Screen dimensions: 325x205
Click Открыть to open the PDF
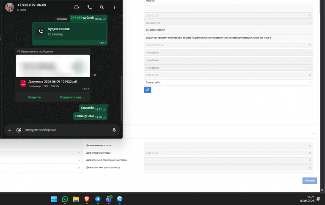34,97
